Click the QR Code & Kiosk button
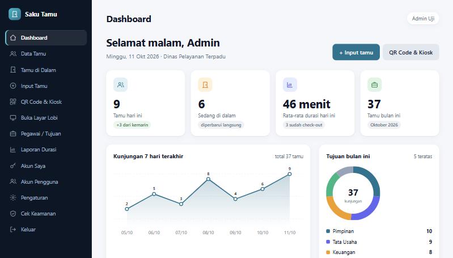Image resolution: width=453 pixels, height=258 pixels. 411,52
